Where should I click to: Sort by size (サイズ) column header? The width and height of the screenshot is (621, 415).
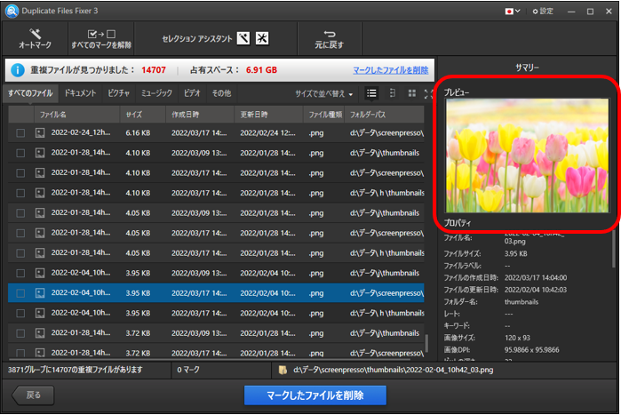142,115
